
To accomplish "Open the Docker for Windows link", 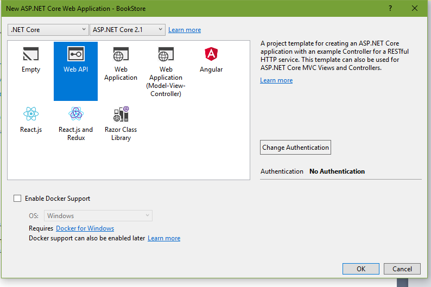I will coord(85,228).
